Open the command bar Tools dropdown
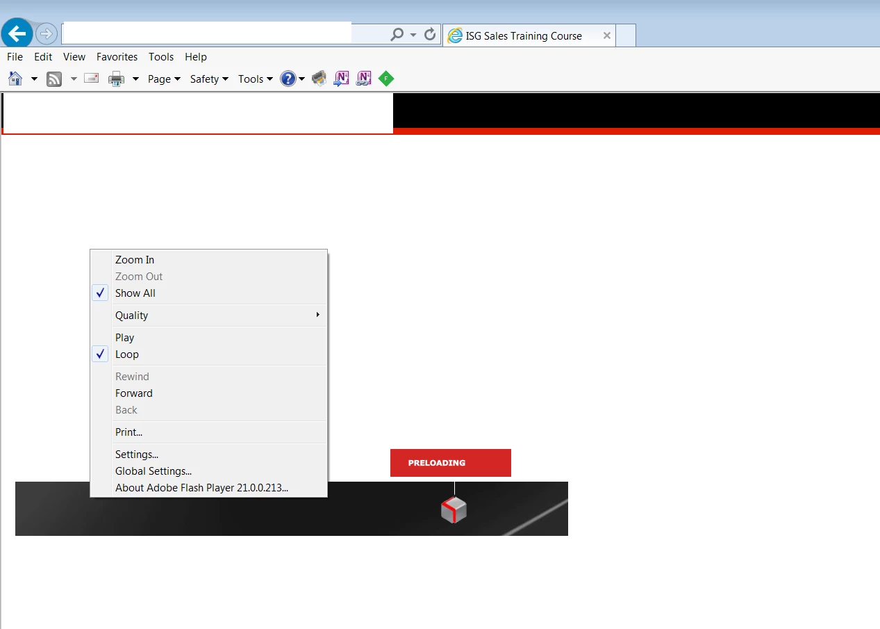Viewport: 880px width, 629px height. click(255, 79)
